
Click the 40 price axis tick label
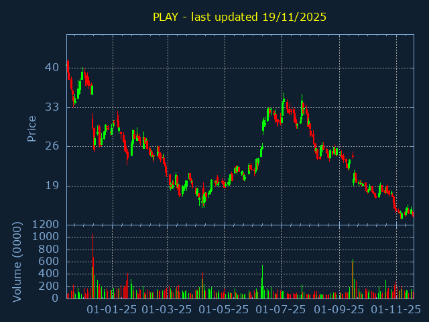[x=52, y=68]
